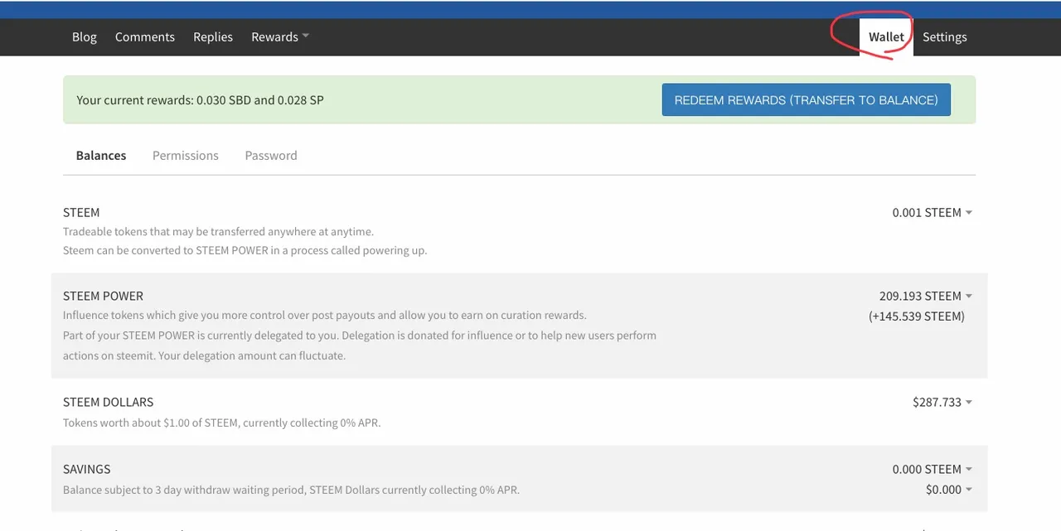
Task: Click 'Balance subject to 3 day withdraw' description
Action: point(291,490)
